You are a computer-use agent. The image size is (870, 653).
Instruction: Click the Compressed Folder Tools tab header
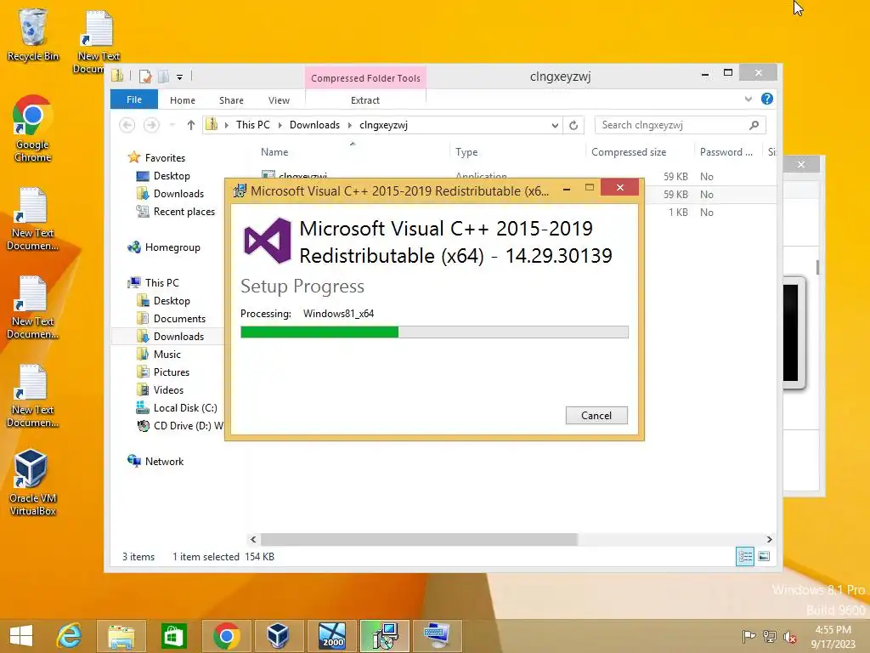(365, 77)
